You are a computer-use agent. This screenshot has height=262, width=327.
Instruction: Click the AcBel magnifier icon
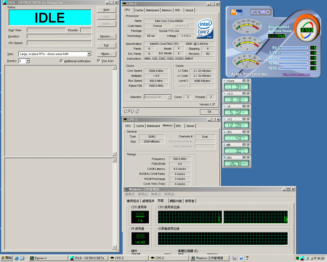pos(259,12)
